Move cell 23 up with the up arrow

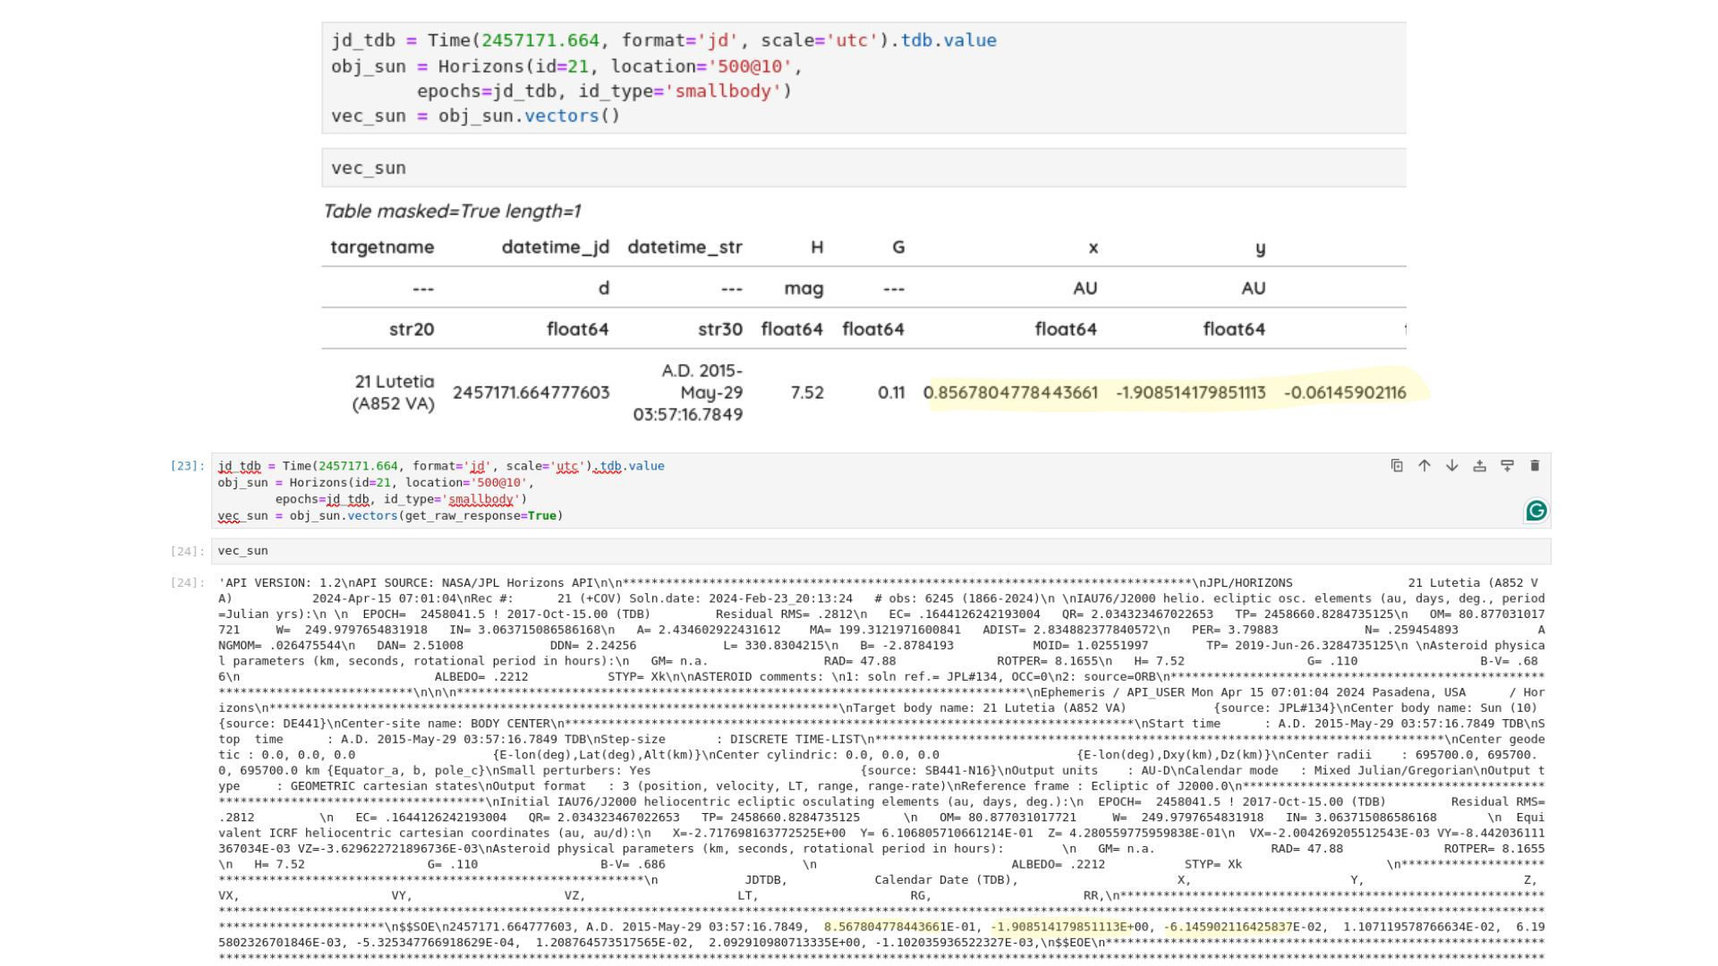(x=1425, y=465)
